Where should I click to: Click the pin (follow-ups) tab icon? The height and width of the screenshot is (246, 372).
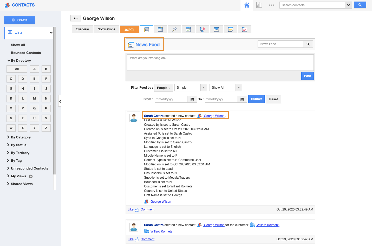click(x=174, y=30)
